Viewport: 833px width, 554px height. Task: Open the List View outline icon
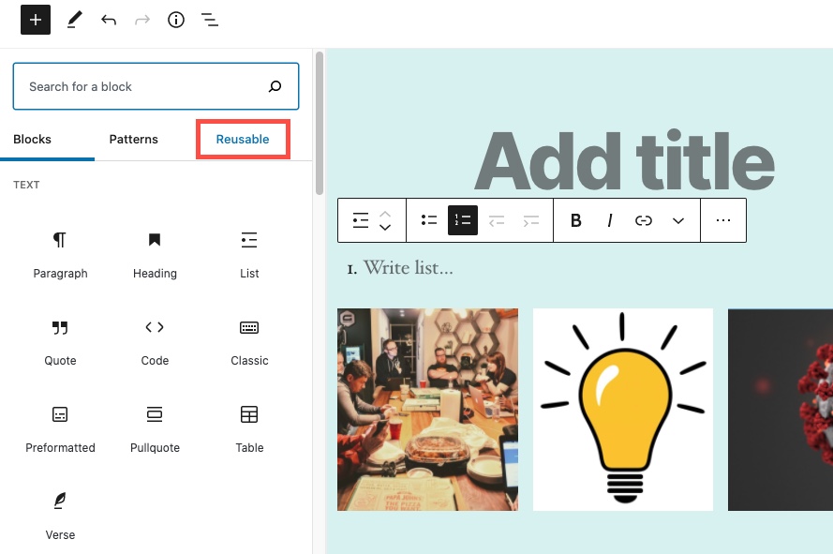(x=210, y=21)
